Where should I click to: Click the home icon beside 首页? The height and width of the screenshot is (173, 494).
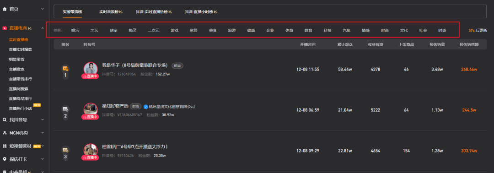coord(5,9)
